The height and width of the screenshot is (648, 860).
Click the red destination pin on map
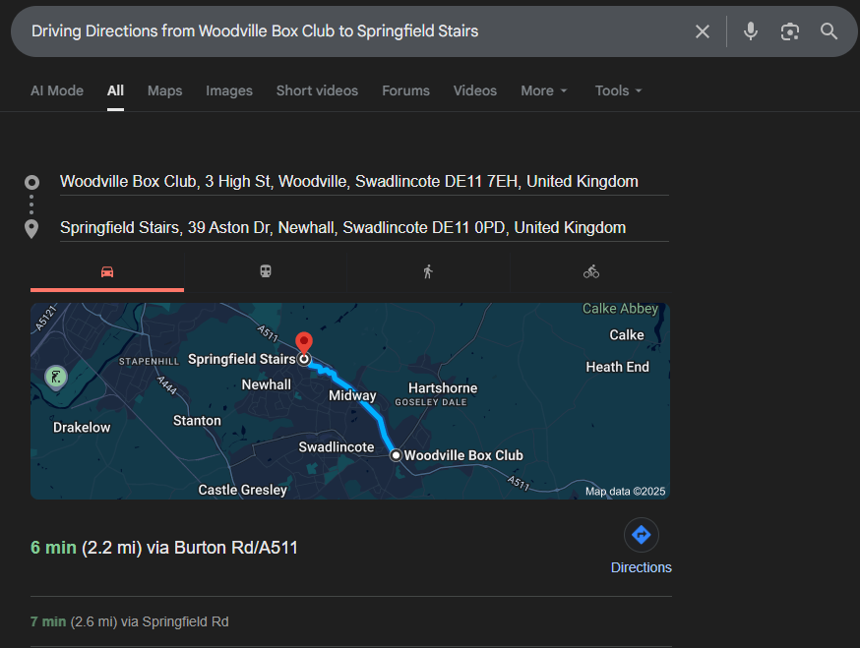coord(304,342)
